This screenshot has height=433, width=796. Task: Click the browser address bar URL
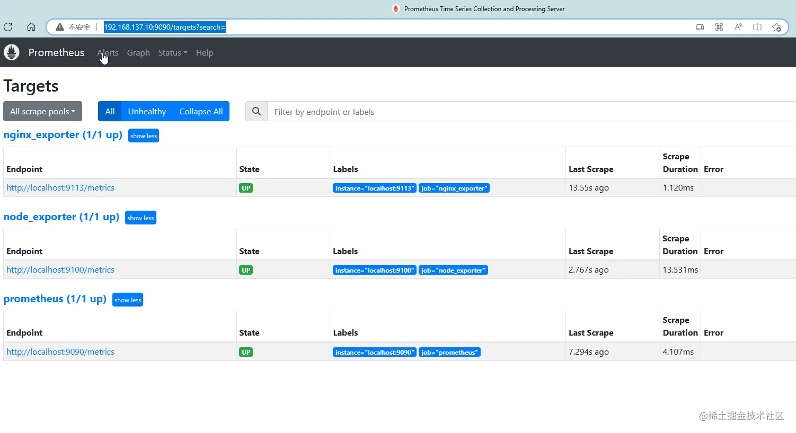pyautogui.click(x=165, y=27)
